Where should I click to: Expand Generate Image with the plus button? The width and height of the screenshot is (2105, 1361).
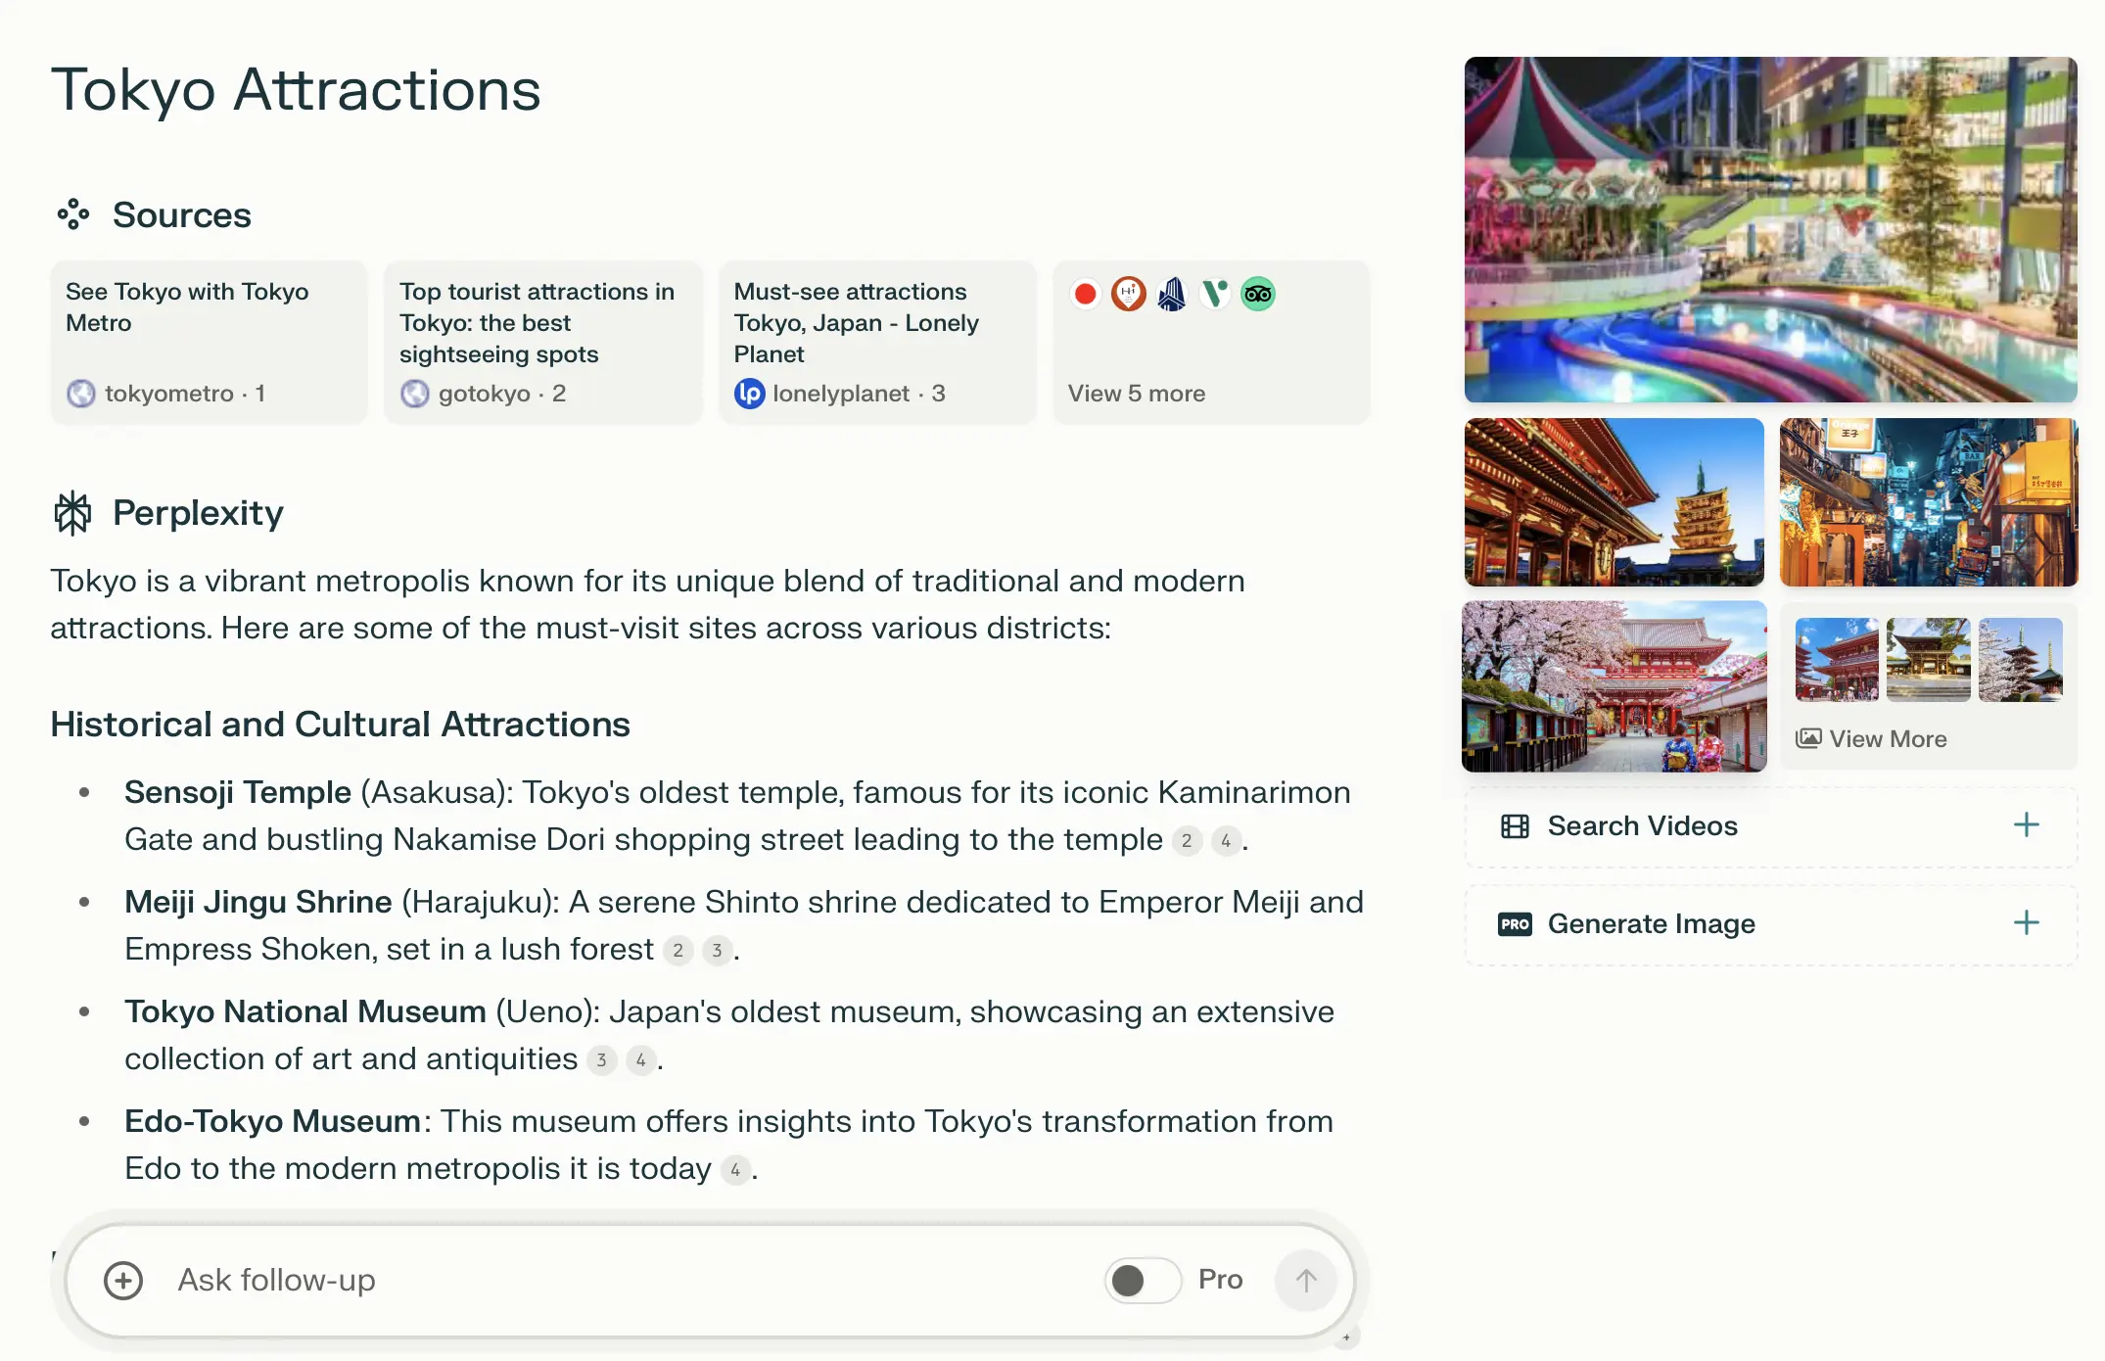point(2025,922)
